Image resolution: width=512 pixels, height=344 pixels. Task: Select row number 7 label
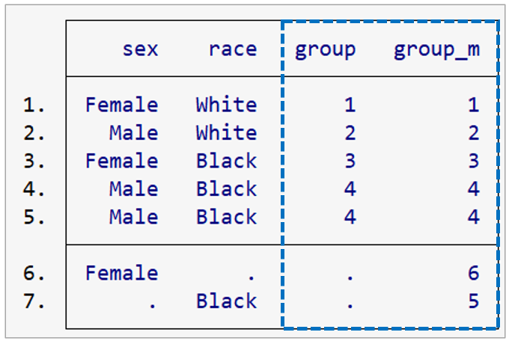point(34,301)
